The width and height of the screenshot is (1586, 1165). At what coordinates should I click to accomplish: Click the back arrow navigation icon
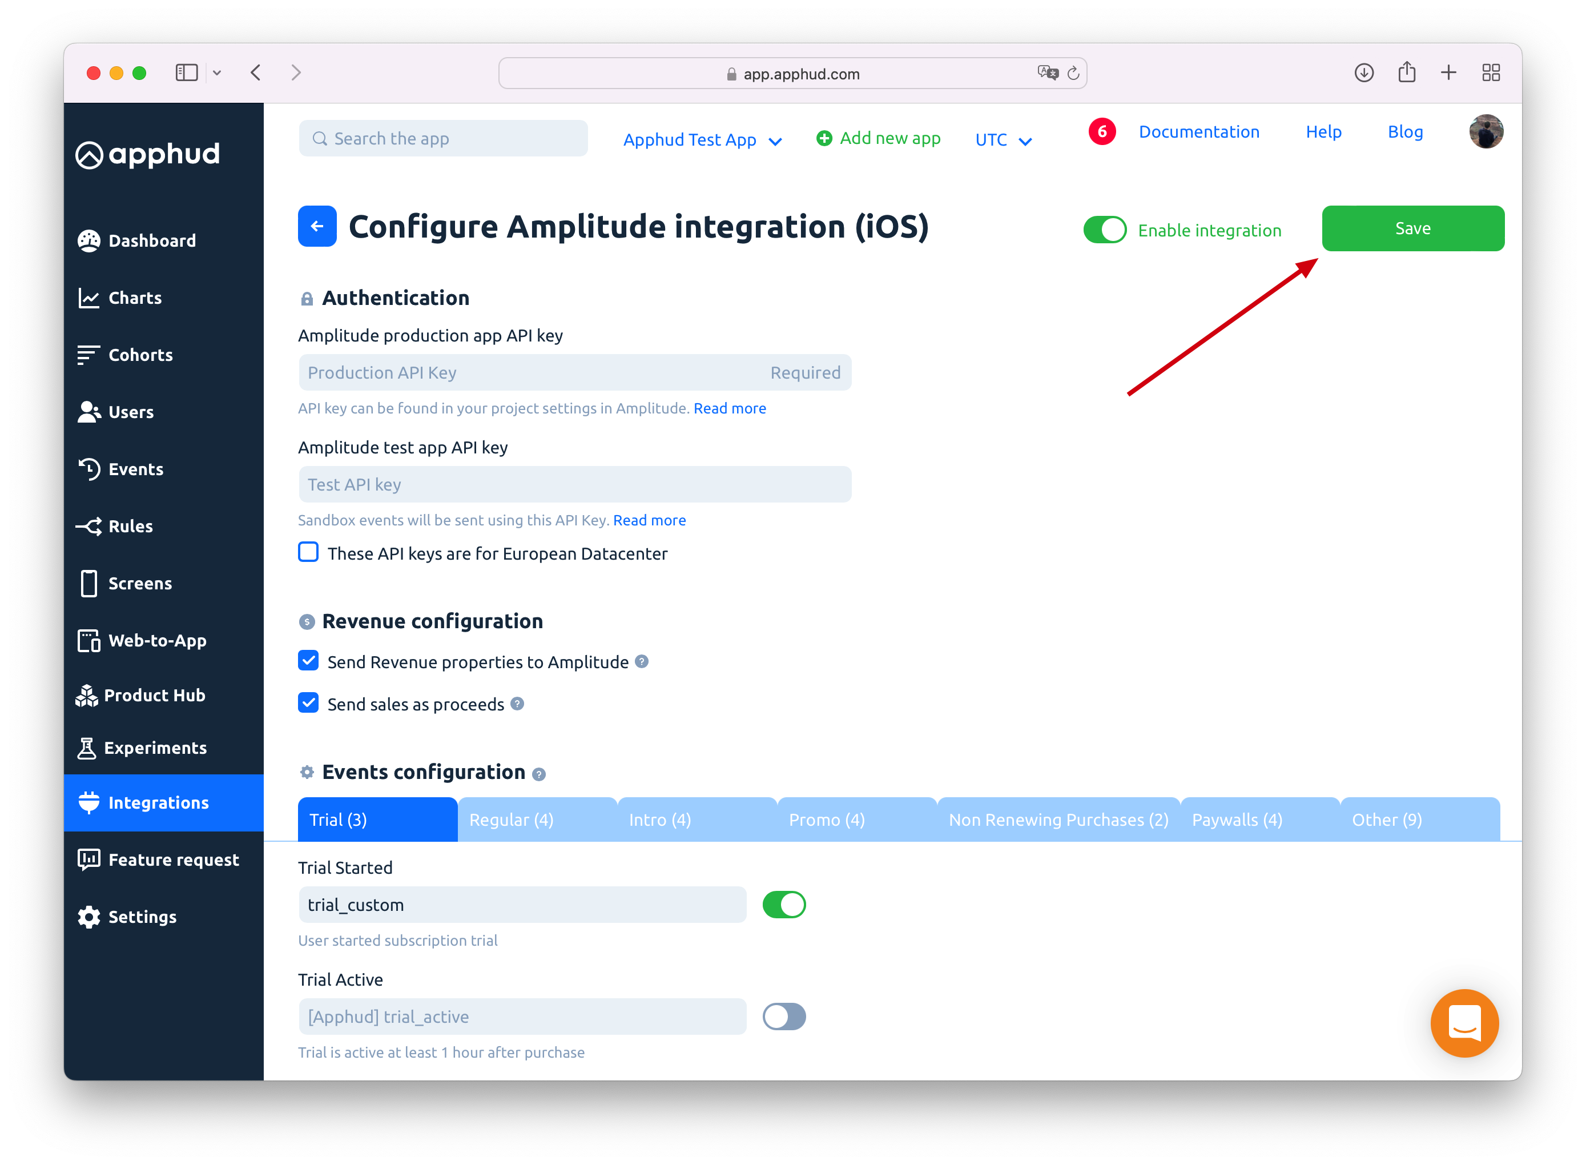pyautogui.click(x=317, y=226)
